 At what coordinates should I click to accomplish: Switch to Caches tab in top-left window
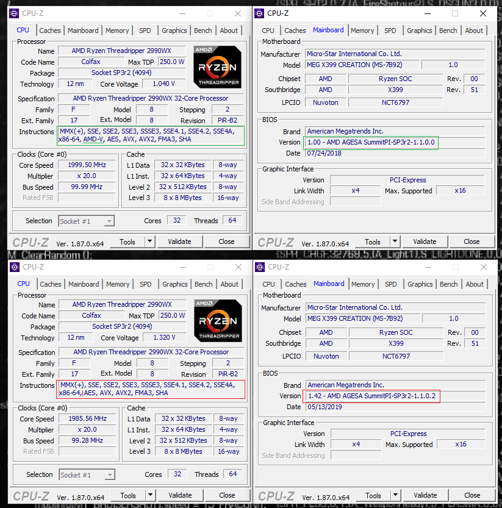[x=50, y=30]
